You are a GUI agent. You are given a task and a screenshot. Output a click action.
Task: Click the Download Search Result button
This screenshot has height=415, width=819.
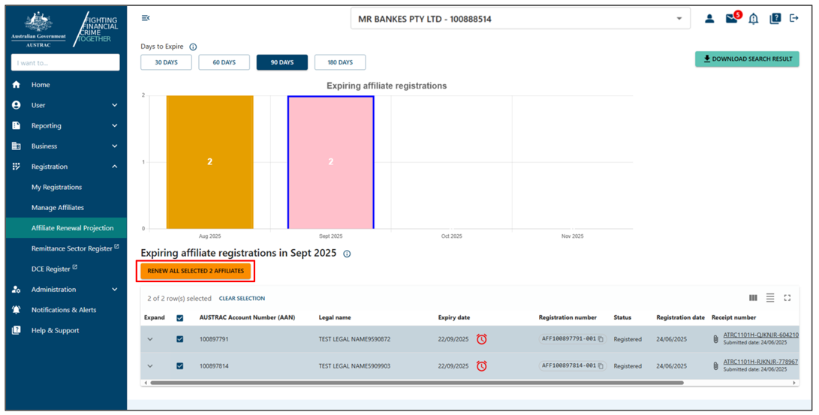(747, 59)
